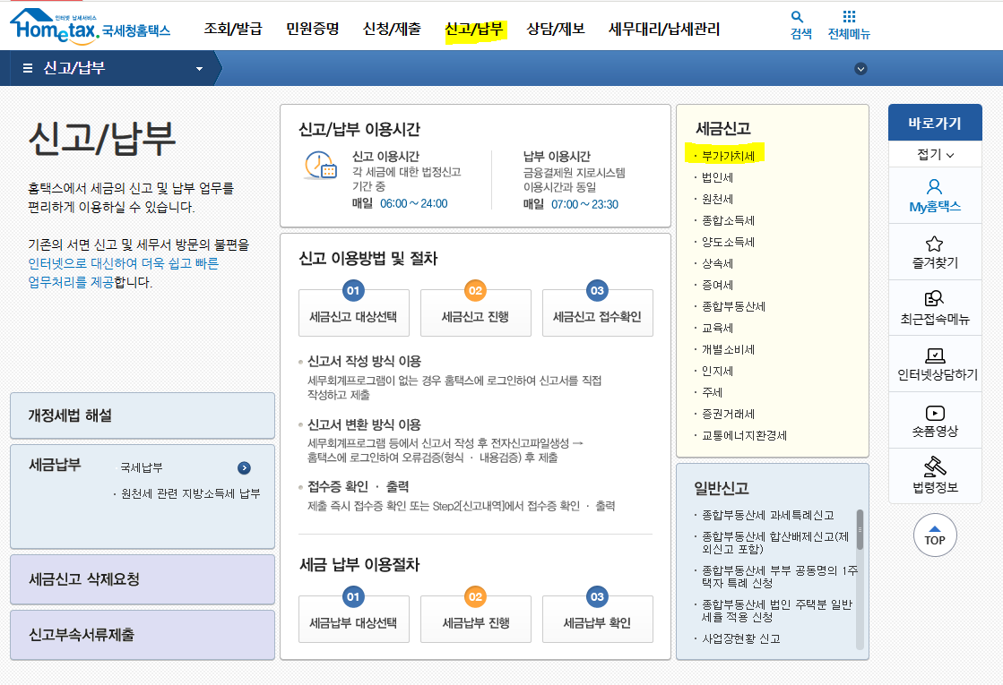The width and height of the screenshot is (1003, 685).
Task: Open My홈택스 from the right sidebar
Action: click(935, 195)
